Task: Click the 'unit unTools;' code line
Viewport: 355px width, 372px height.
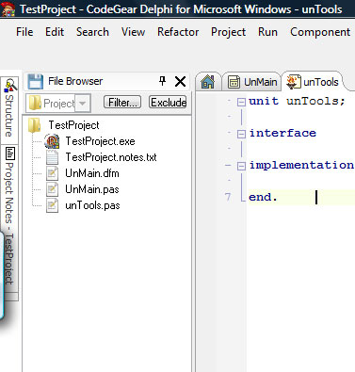Action: [x=297, y=101]
